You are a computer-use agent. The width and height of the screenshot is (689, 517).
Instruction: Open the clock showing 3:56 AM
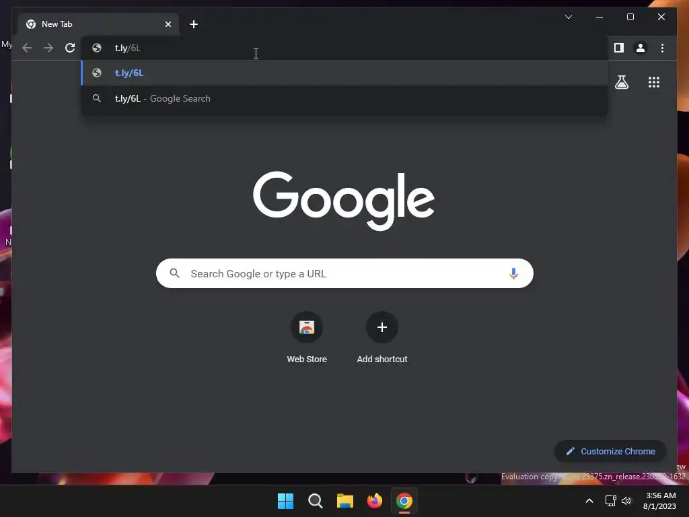(x=659, y=501)
